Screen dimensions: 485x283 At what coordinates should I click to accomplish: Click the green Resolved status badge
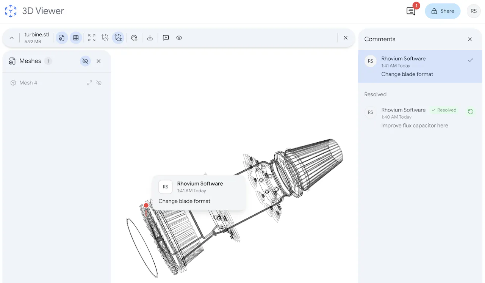444,110
